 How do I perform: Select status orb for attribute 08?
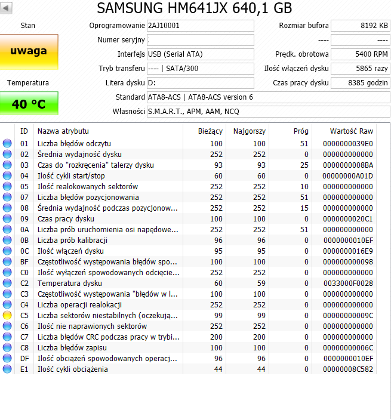[7, 208]
